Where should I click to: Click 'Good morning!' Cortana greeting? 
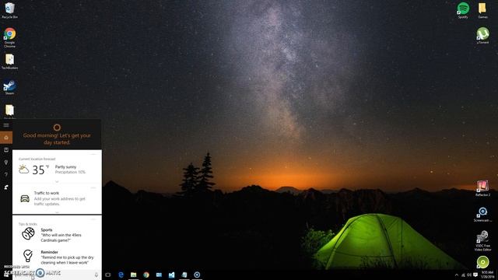click(57, 138)
